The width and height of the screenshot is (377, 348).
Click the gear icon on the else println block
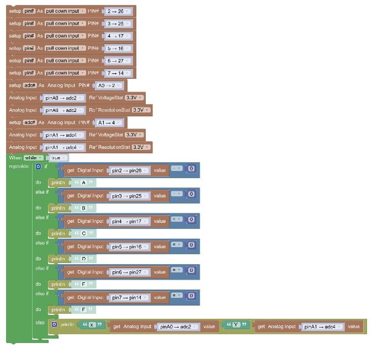pos(54,325)
